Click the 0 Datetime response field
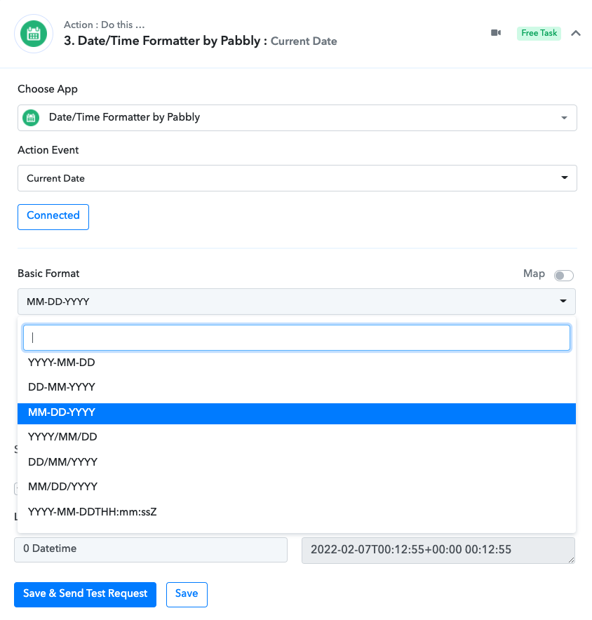This screenshot has width=592, height=620. pos(151,550)
